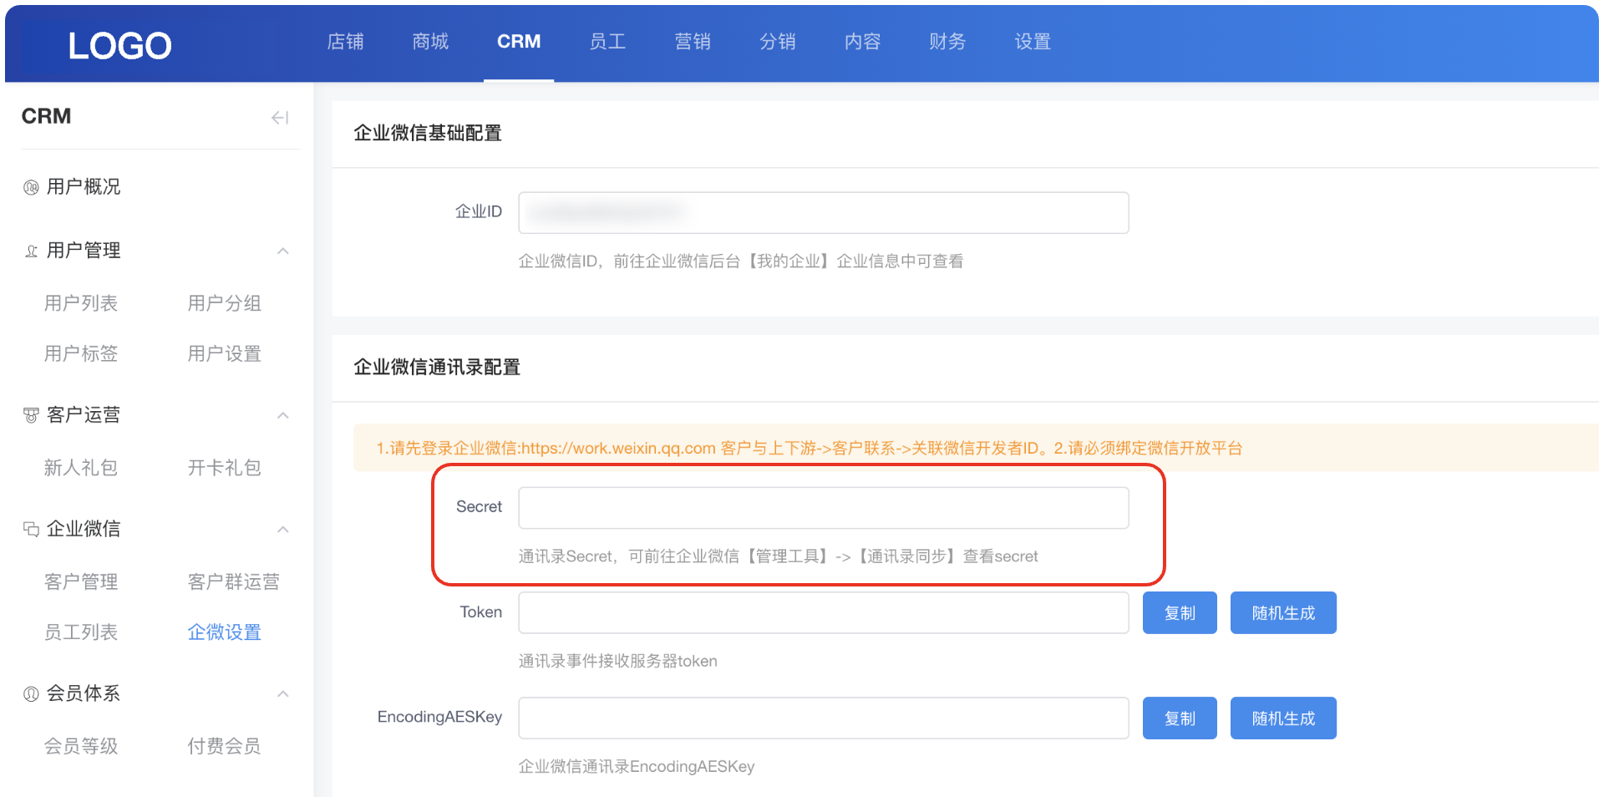Focus the Secret input field
Image resolution: width=1604 pixels, height=802 pixels.
click(x=823, y=508)
